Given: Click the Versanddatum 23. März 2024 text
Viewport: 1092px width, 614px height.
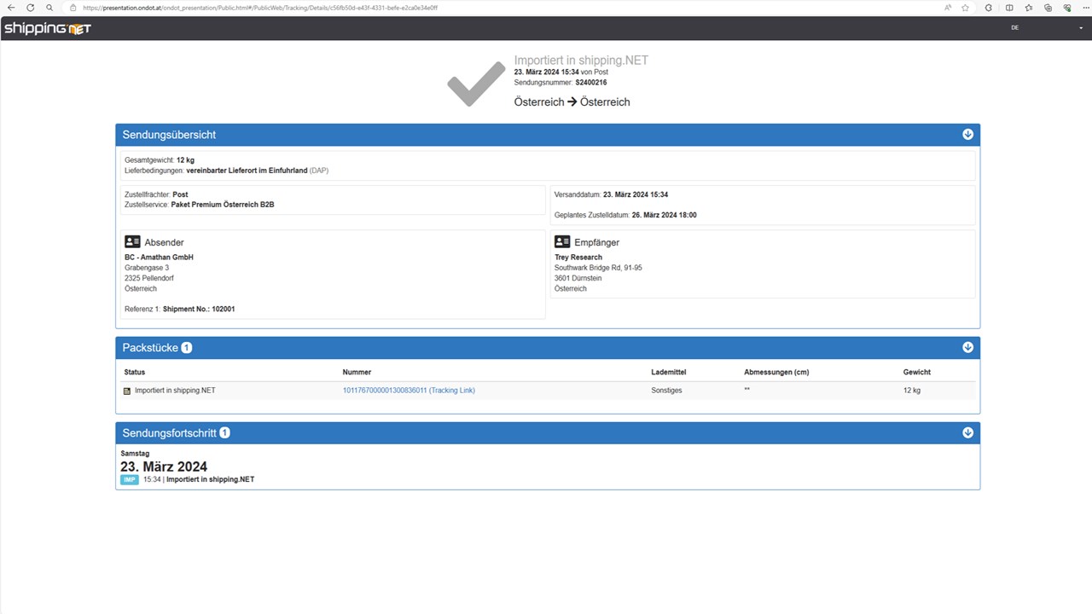Looking at the screenshot, I should pyautogui.click(x=611, y=194).
